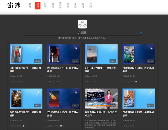Viewport: 168px width, 130px height.
Task: Open title 2019年07月20日，早餐湃AI播报
Action: coord(25,114)
